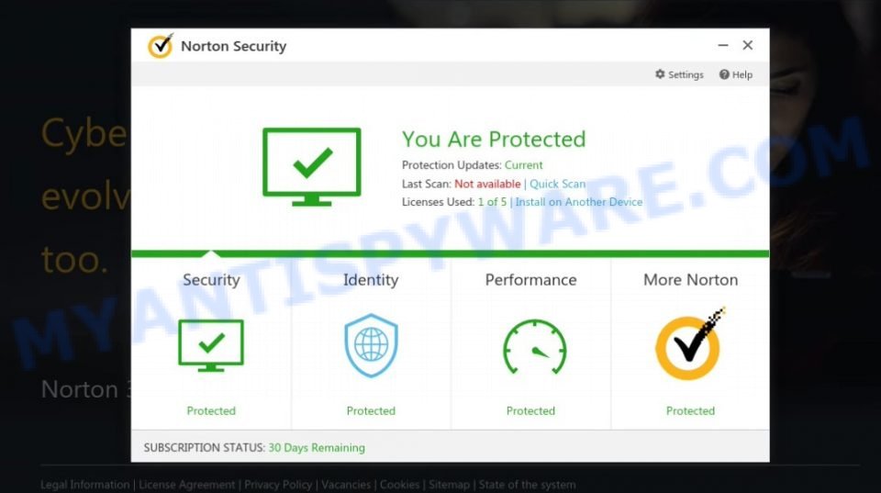Select the Performance speedometer gauge icon
881x493 pixels.
tap(534, 347)
